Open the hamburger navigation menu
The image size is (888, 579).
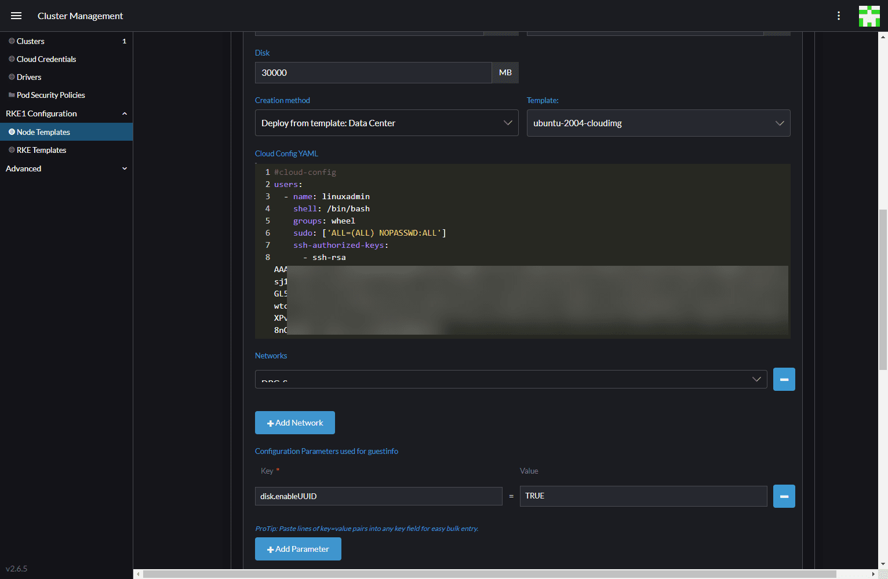click(x=16, y=16)
